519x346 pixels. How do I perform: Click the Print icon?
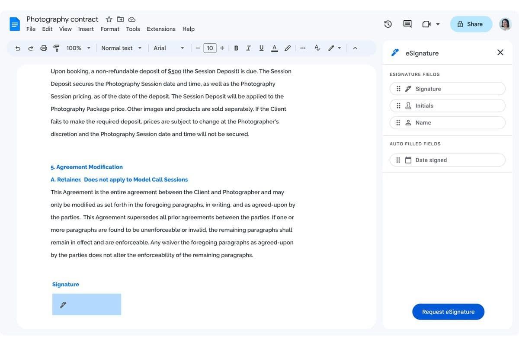(44, 48)
